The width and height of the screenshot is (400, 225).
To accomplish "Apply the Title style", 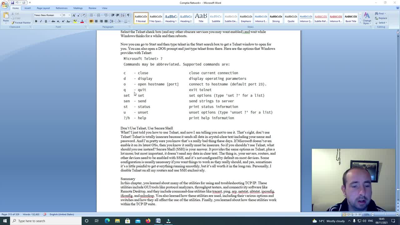I will [x=201, y=18].
